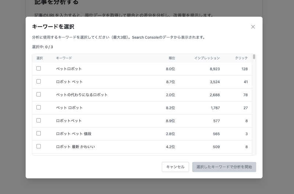Click the クリック column header
This screenshot has width=294, height=194.
pyautogui.click(x=241, y=58)
